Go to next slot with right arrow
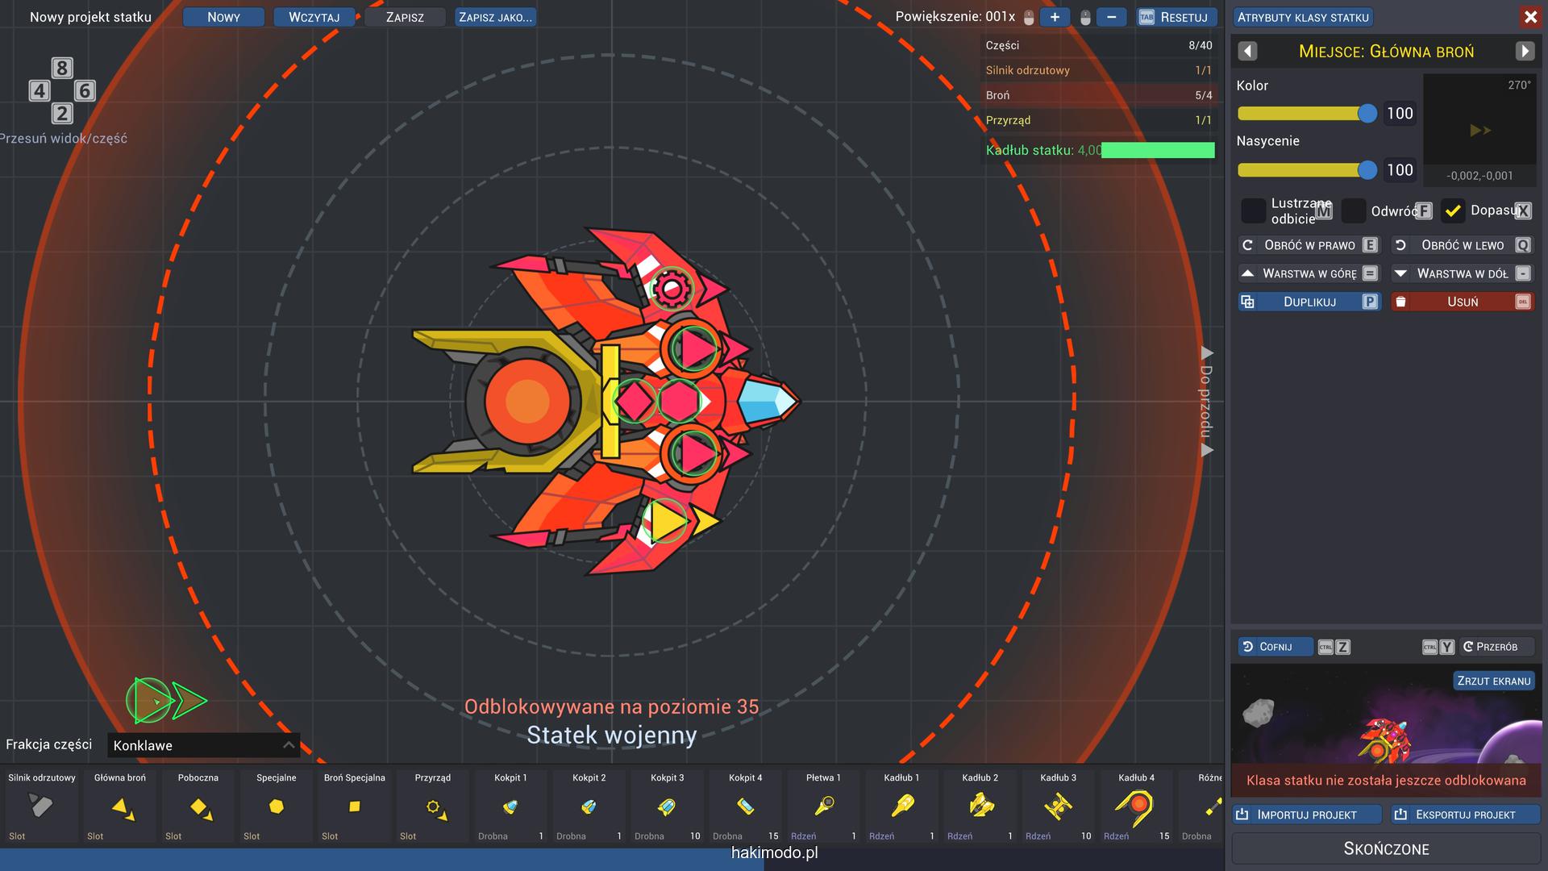1548x871 pixels. pos(1525,52)
